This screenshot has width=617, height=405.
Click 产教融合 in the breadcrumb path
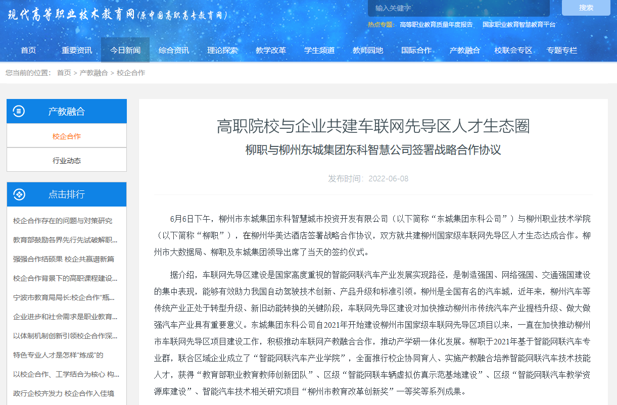tap(93, 73)
